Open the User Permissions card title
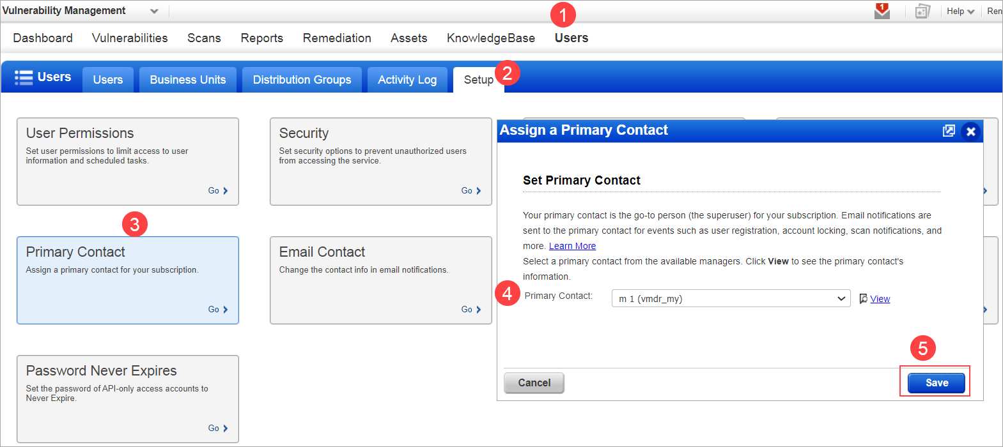 [x=80, y=133]
